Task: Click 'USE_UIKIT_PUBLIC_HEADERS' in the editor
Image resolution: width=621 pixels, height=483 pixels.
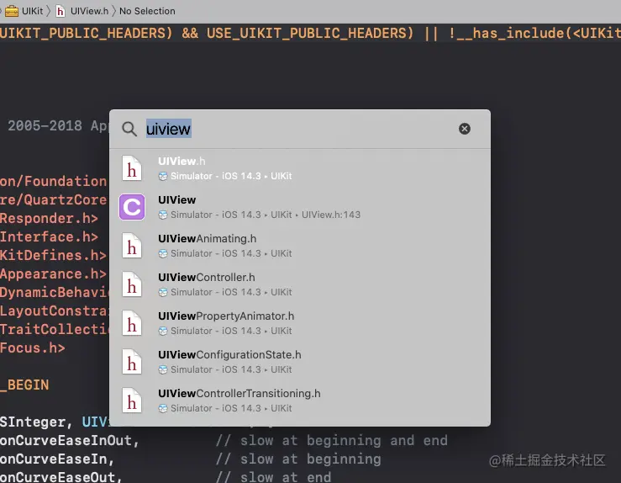Action: 307,33
